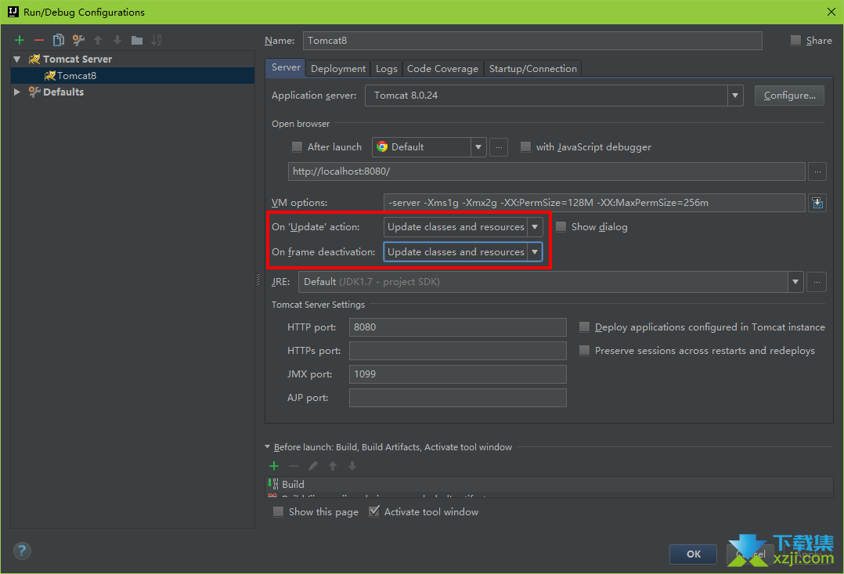Screen dimensions: 844x574
Task: Switch to the Logs tab
Action: [x=387, y=68]
